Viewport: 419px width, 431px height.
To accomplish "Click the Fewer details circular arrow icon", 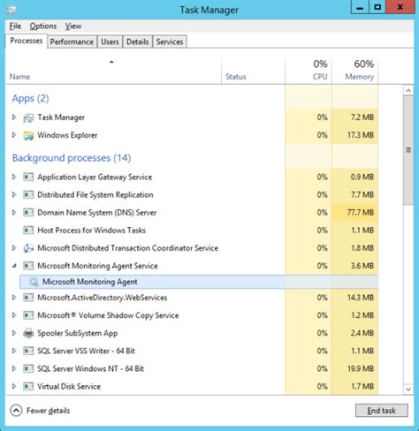I will [16, 411].
